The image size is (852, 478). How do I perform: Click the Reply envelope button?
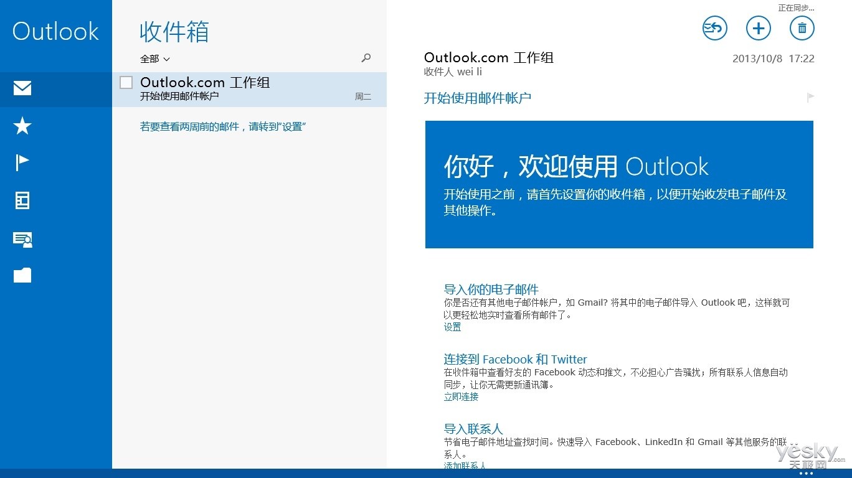pyautogui.click(x=715, y=28)
